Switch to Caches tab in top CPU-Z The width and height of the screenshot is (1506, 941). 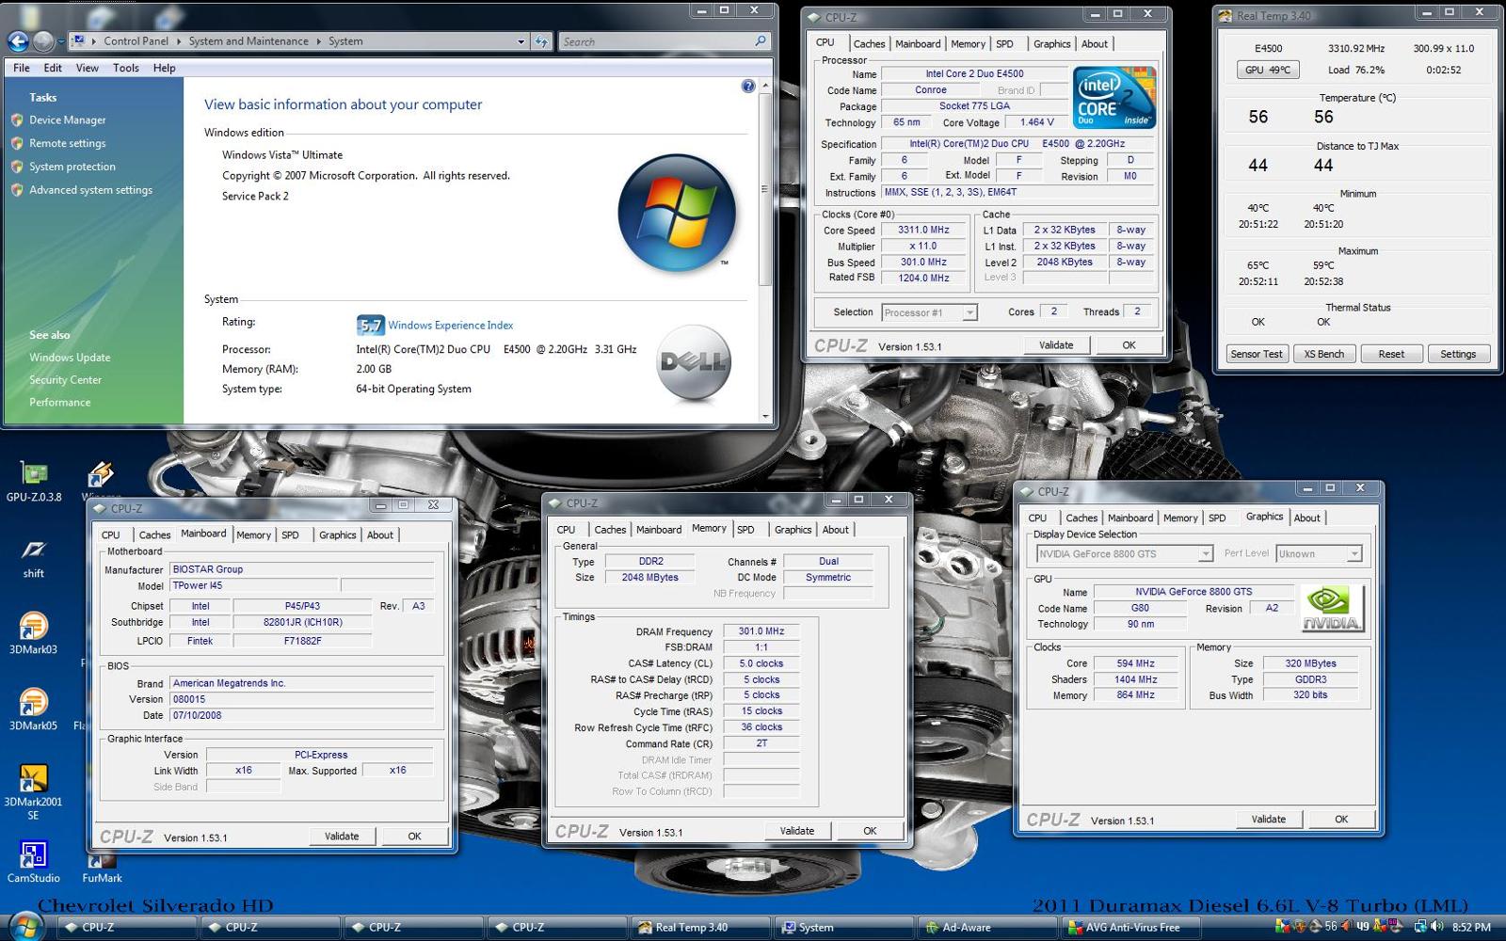869,44
